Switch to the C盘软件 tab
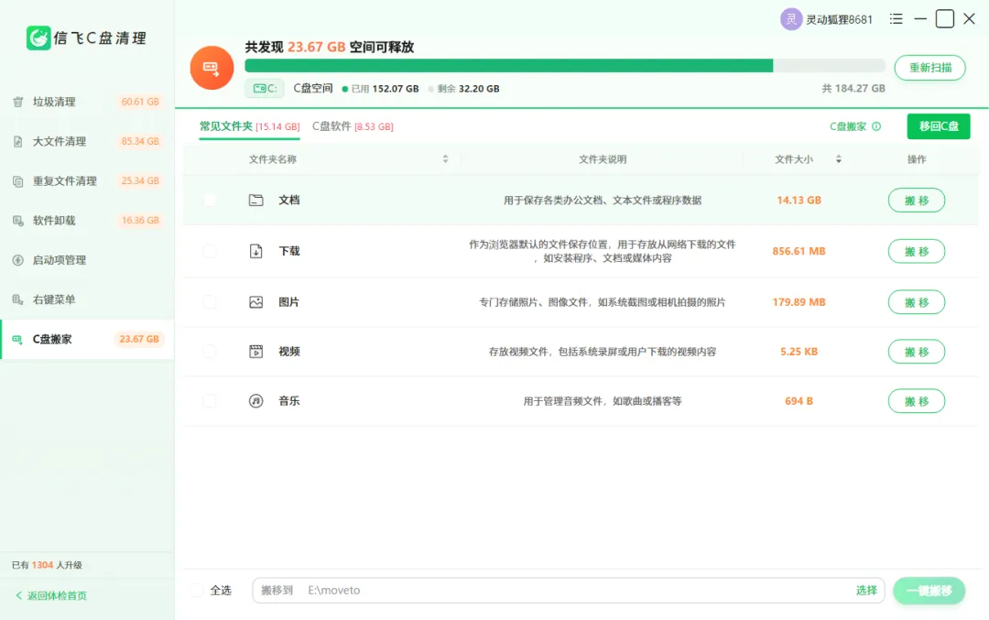989x620 pixels. click(x=353, y=126)
